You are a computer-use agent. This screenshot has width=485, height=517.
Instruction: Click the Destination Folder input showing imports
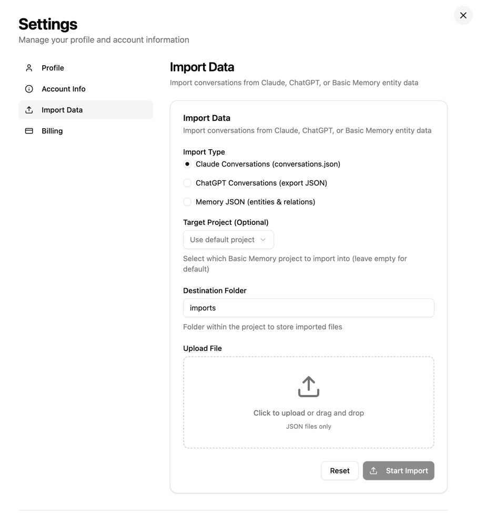point(308,308)
